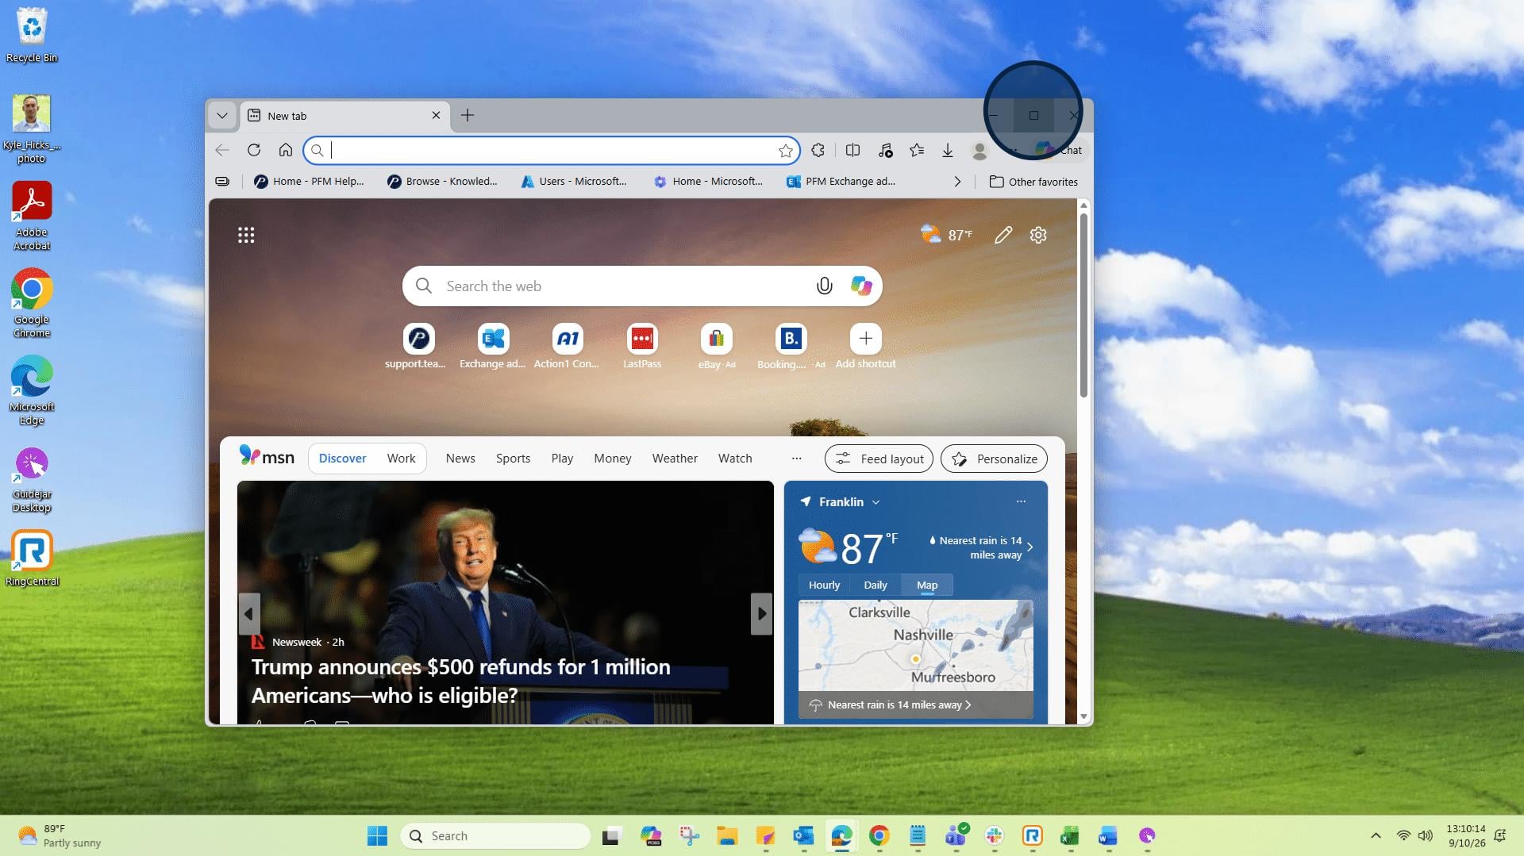This screenshot has height=856, width=1524.
Task: Open Google Chrome desktop shortcut
Action: (32, 304)
